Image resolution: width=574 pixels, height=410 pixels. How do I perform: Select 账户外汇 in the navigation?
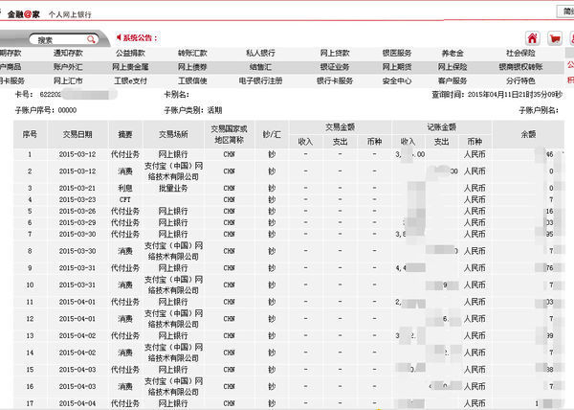pyautogui.click(x=68, y=67)
